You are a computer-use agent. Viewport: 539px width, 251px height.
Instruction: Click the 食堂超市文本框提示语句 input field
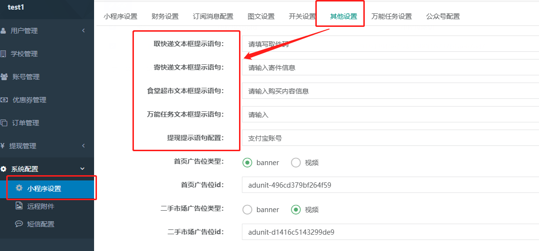click(x=390, y=91)
